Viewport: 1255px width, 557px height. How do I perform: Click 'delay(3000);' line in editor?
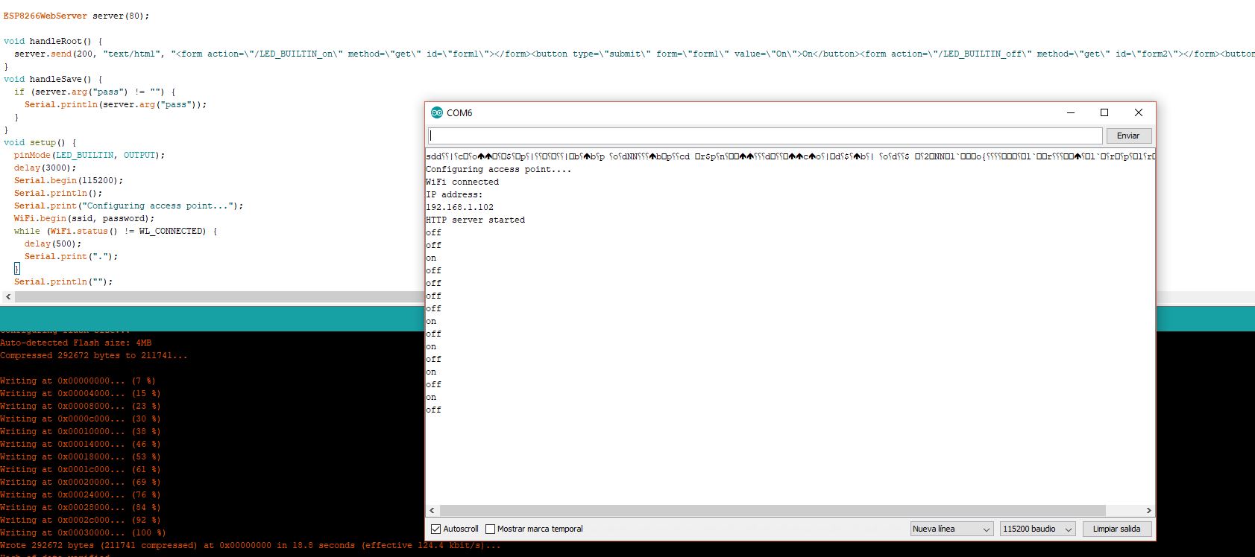pos(45,168)
